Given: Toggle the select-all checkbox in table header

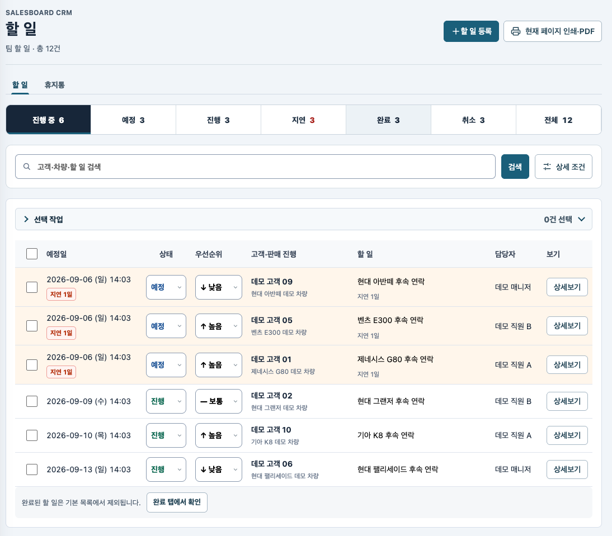Looking at the screenshot, I should click(32, 254).
